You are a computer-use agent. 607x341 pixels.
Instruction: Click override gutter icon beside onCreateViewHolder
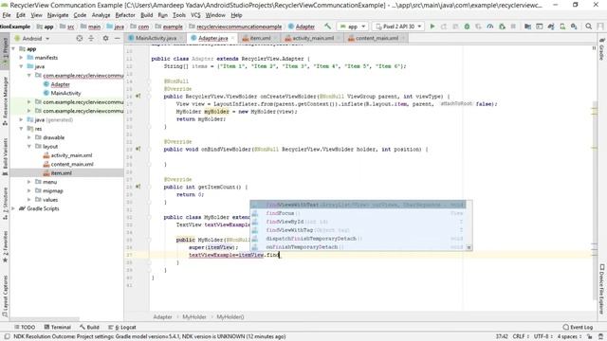pyautogui.click(x=138, y=96)
